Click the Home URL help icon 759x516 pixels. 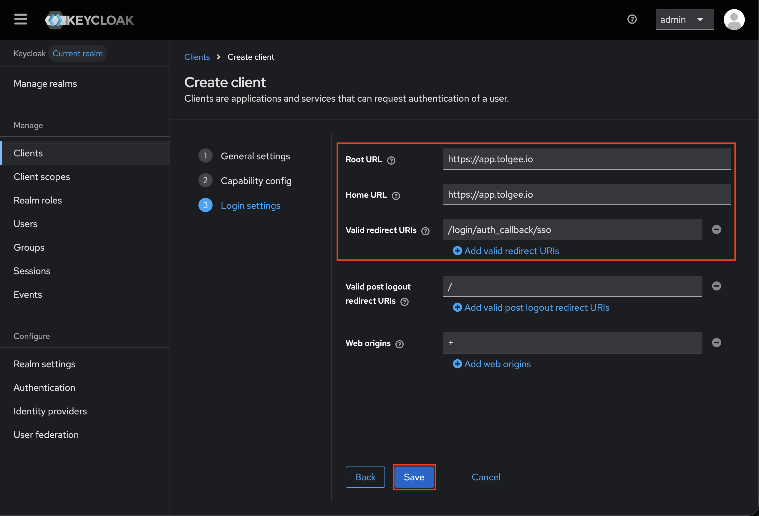click(x=395, y=196)
